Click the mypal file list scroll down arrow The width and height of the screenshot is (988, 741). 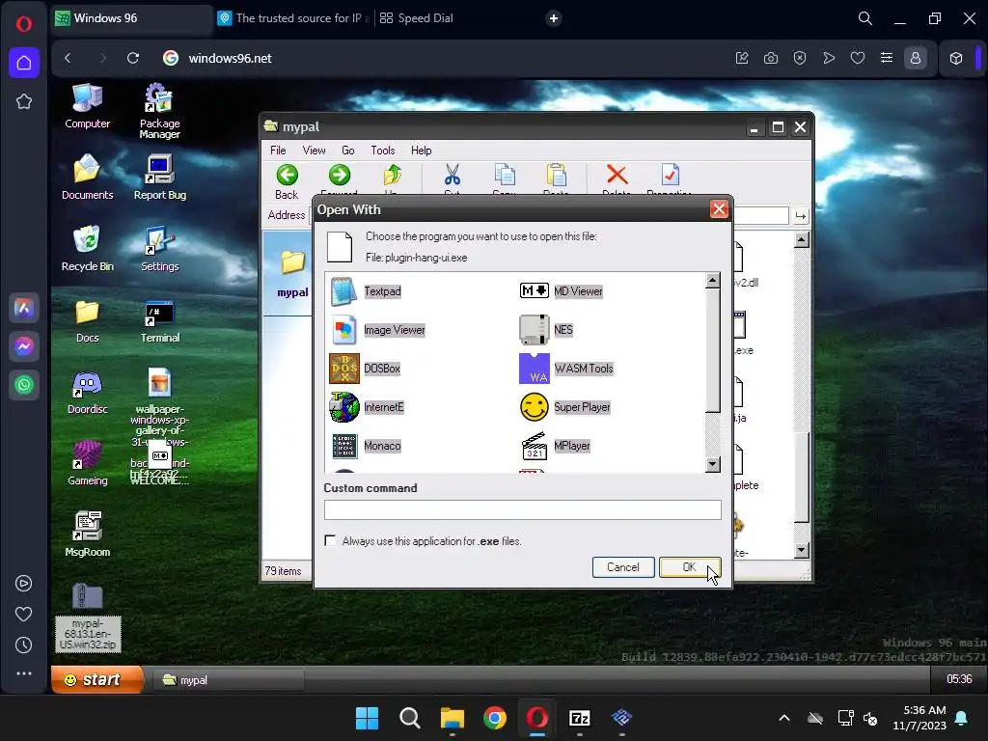click(x=802, y=550)
